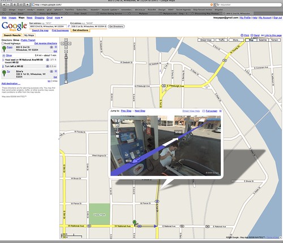Click the Link to this page link
Screen dimensions: 283x243
(273, 35)
